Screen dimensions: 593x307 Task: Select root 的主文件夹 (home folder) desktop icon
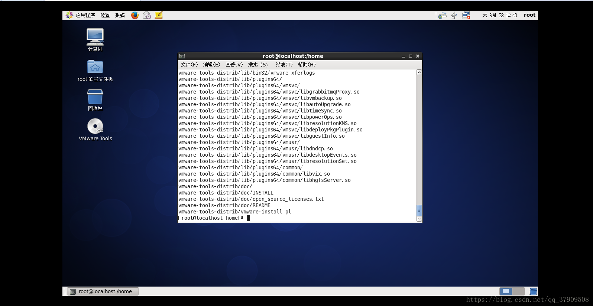point(95,71)
